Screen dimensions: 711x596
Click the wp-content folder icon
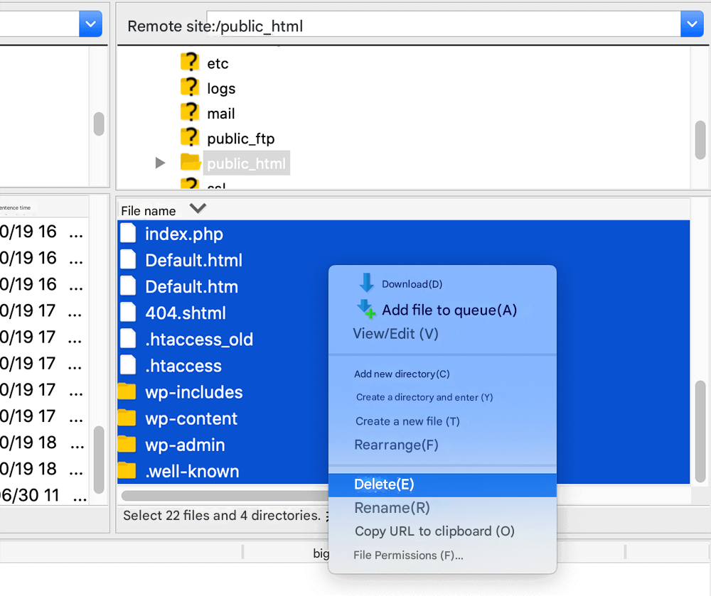(x=127, y=418)
